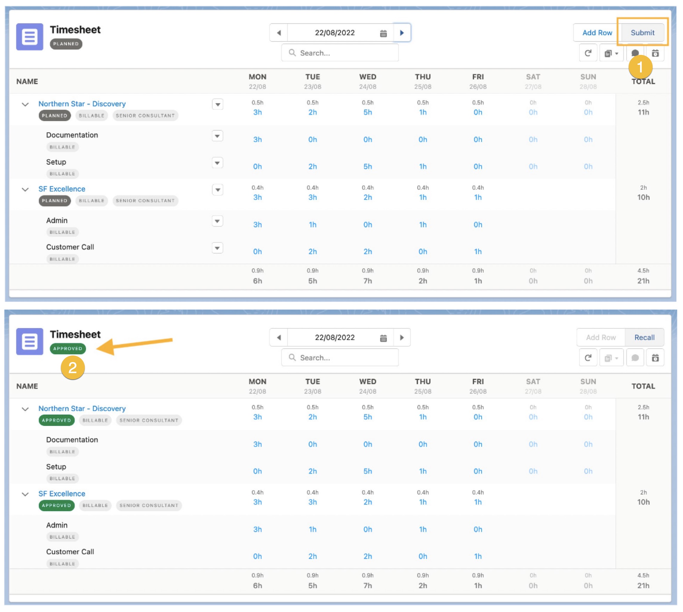This screenshot has height=612, width=683.
Task: Go to previous week arrow in top timesheet
Action: click(279, 33)
